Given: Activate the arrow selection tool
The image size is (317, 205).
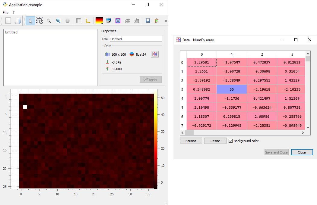Looking at the screenshot, I should [x=30, y=21].
